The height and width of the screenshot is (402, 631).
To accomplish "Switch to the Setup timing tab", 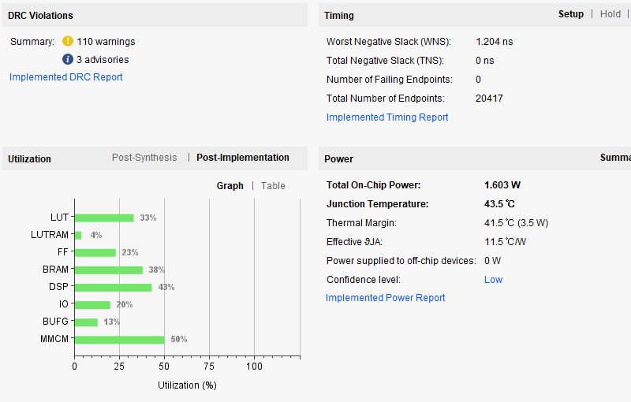I will pos(571,14).
